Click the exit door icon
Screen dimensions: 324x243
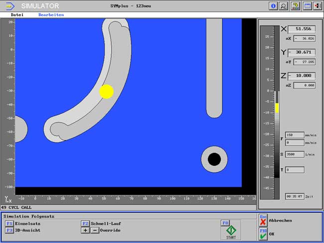(x=318, y=6)
